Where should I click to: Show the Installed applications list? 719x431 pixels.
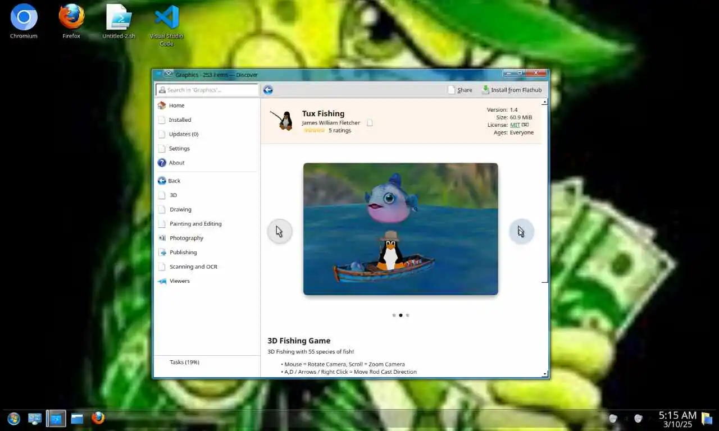pyautogui.click(x=206, y=120)
